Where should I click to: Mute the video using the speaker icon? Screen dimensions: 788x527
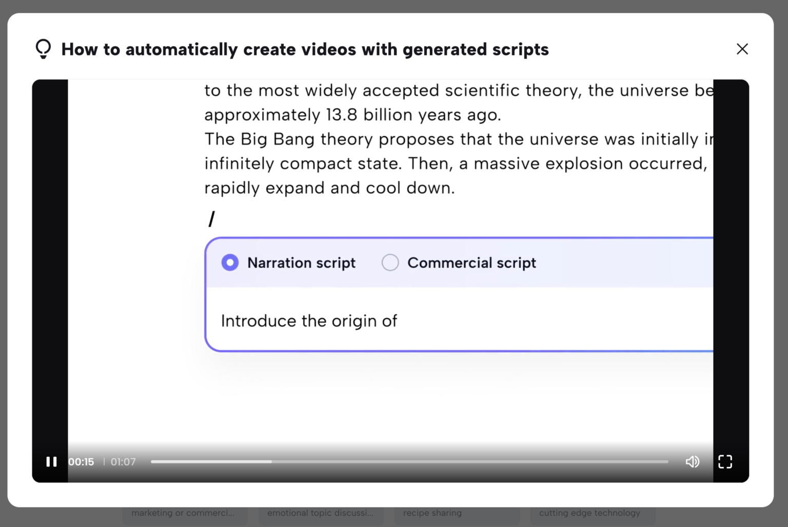point(692,462)
